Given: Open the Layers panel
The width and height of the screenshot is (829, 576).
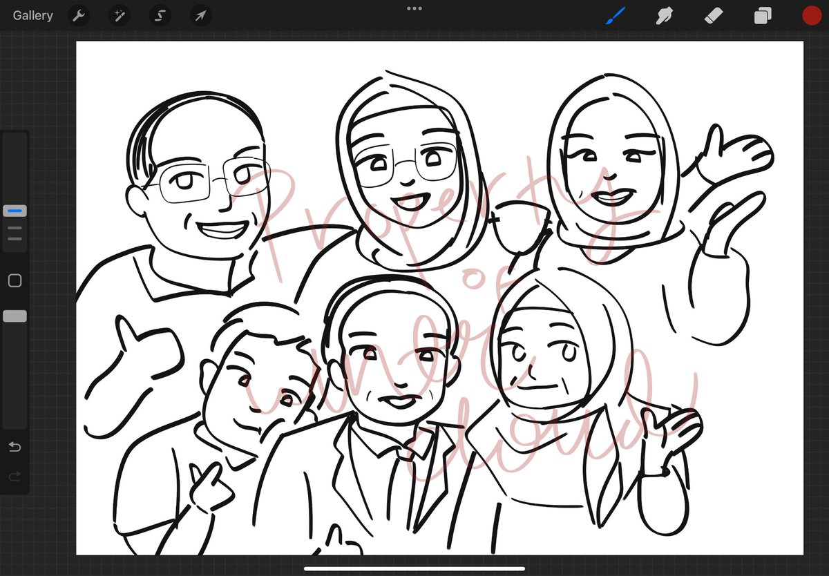Looking at the screenshot, I should coord(763,16).
